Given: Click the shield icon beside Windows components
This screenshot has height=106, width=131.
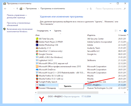Looking at the screenshot, I should click(x=5, y=29).
